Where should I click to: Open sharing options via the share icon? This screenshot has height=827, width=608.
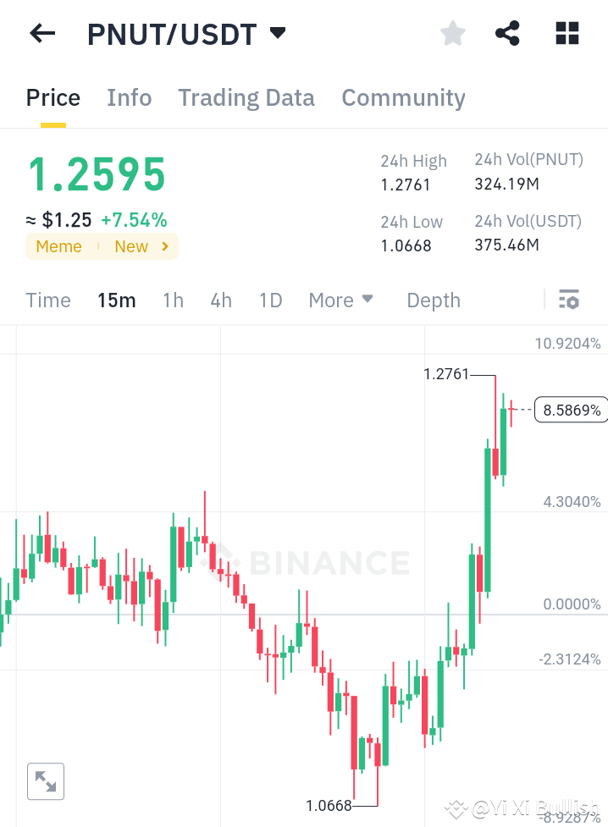pyautogui.click(x=507, y=33)
